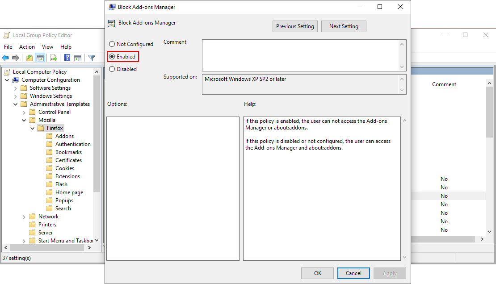Open the Action menu

[27, 47]
